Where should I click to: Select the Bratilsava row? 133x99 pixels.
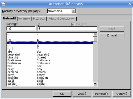50,60
